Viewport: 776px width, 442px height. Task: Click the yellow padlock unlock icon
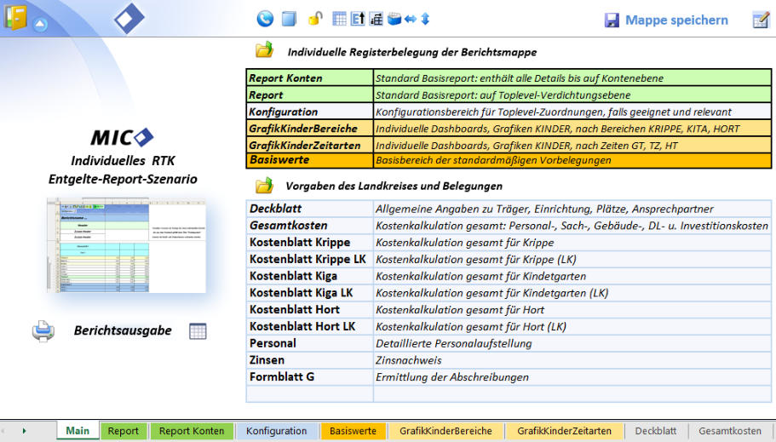314,19
